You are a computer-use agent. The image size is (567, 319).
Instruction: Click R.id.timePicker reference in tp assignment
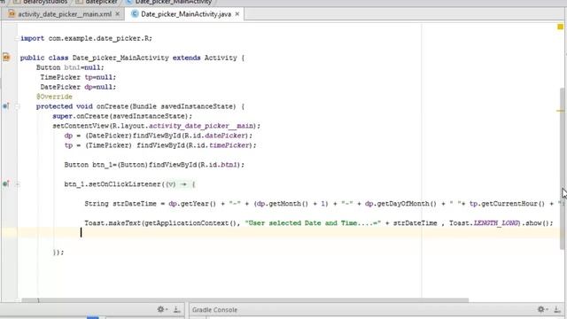point(220,145)
